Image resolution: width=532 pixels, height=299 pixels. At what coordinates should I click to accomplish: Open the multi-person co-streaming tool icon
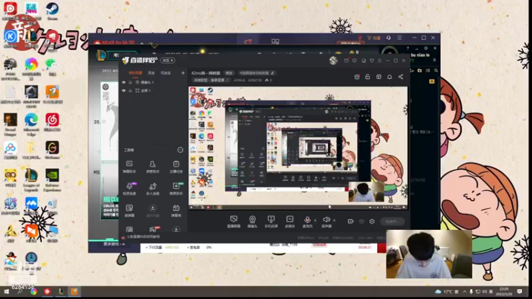click(x=153, y=189)
